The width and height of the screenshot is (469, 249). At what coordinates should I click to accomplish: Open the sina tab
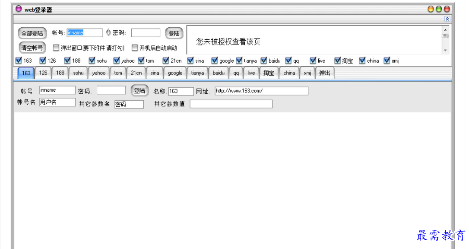pyautogui.click(x=155, y=73)
